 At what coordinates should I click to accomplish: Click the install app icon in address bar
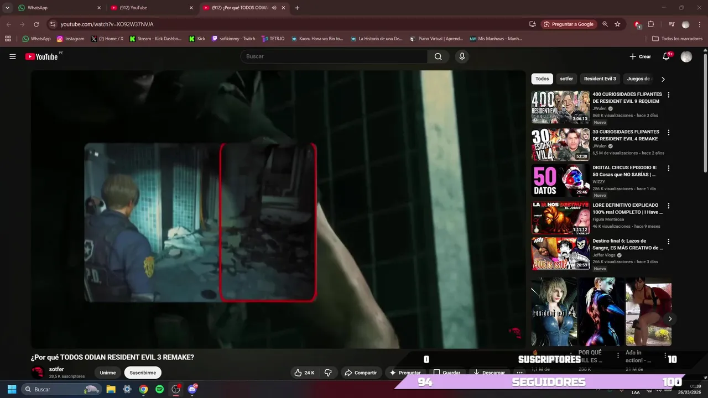[532, 24]
